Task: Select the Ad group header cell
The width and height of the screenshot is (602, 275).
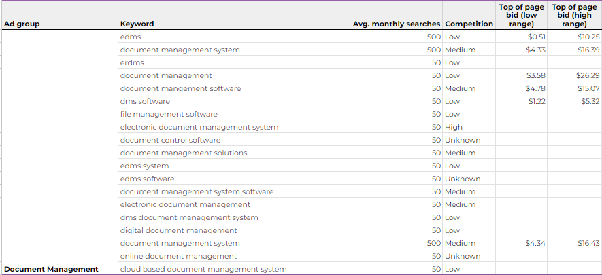Action: pos(22,24)
